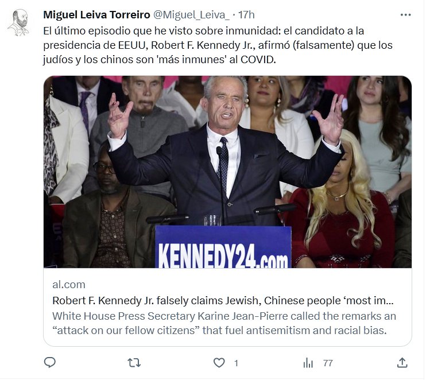Click the like count number 1
Screen dimensions: 426x380
tap(236, 363)
